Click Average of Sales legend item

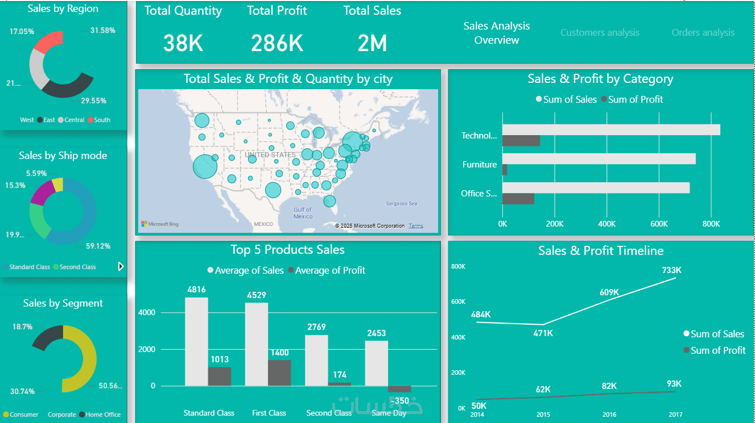(246, 270)
